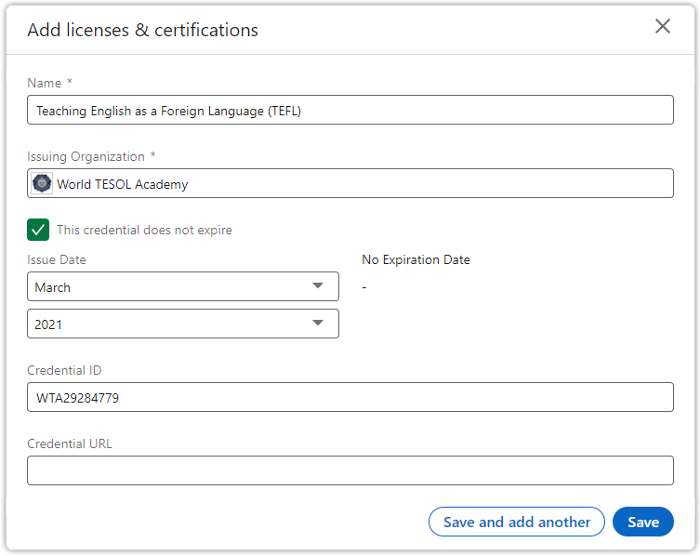Close the Add licenses & certifications dialog
This screenshot has width=700, height=556.
(x=663, y=26)
